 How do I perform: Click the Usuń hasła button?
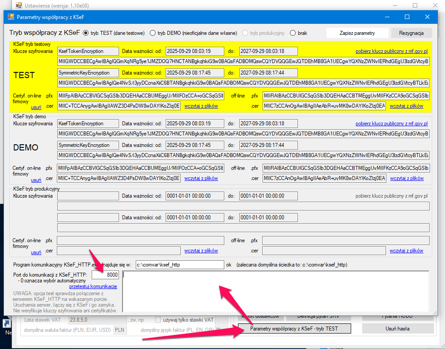pos(397,329)
